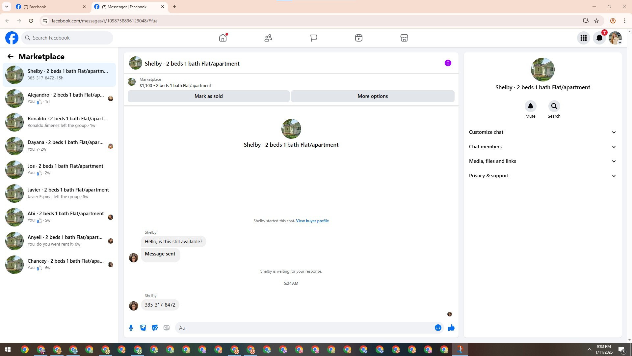Open Chrome's three-dot menu

[624, 21]
